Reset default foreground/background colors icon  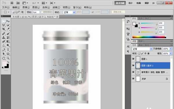point(3,68)
